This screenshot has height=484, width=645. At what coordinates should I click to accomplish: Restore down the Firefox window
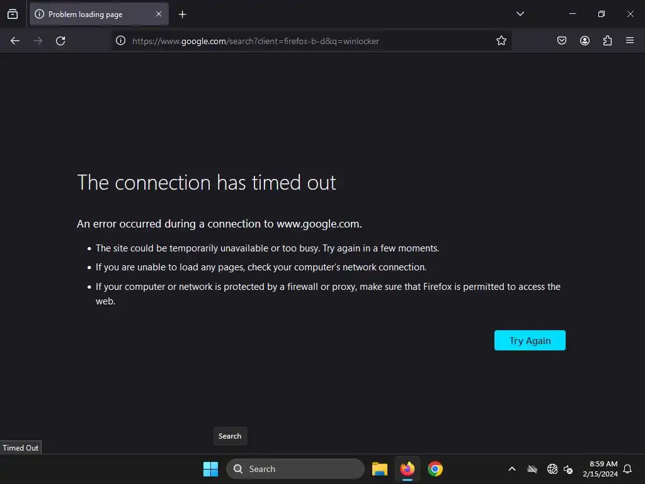pos(602,14)
